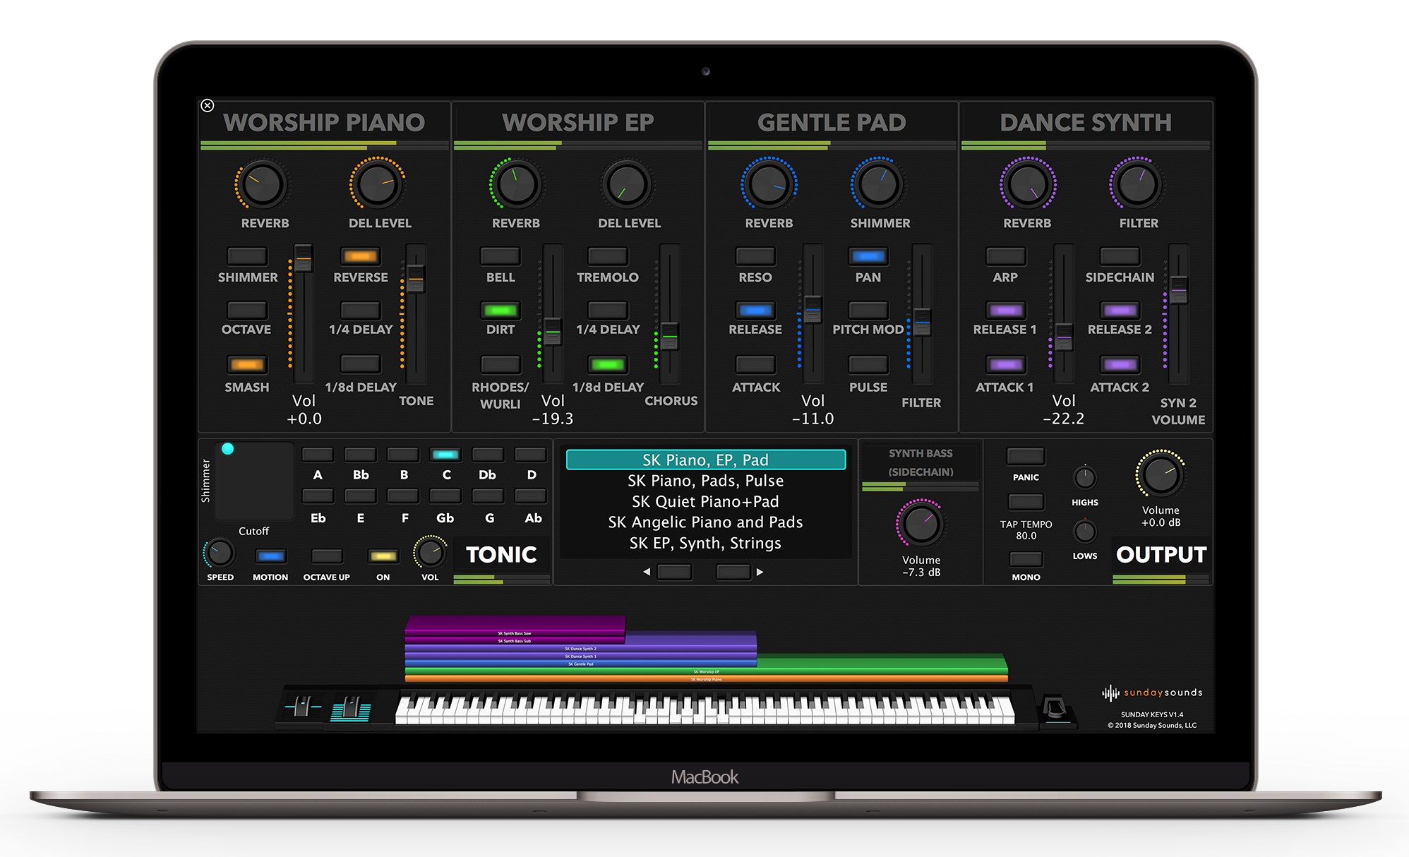Click the Gentle Pad Shimmer knob
The height and width of the screenshot is (857, 1409).
(x=878, y=185)
